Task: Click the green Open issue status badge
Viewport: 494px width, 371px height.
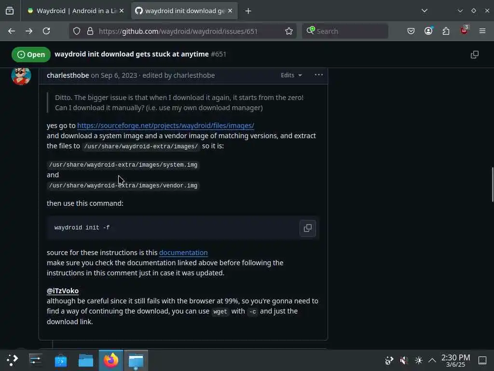Action: click(31, 55)
